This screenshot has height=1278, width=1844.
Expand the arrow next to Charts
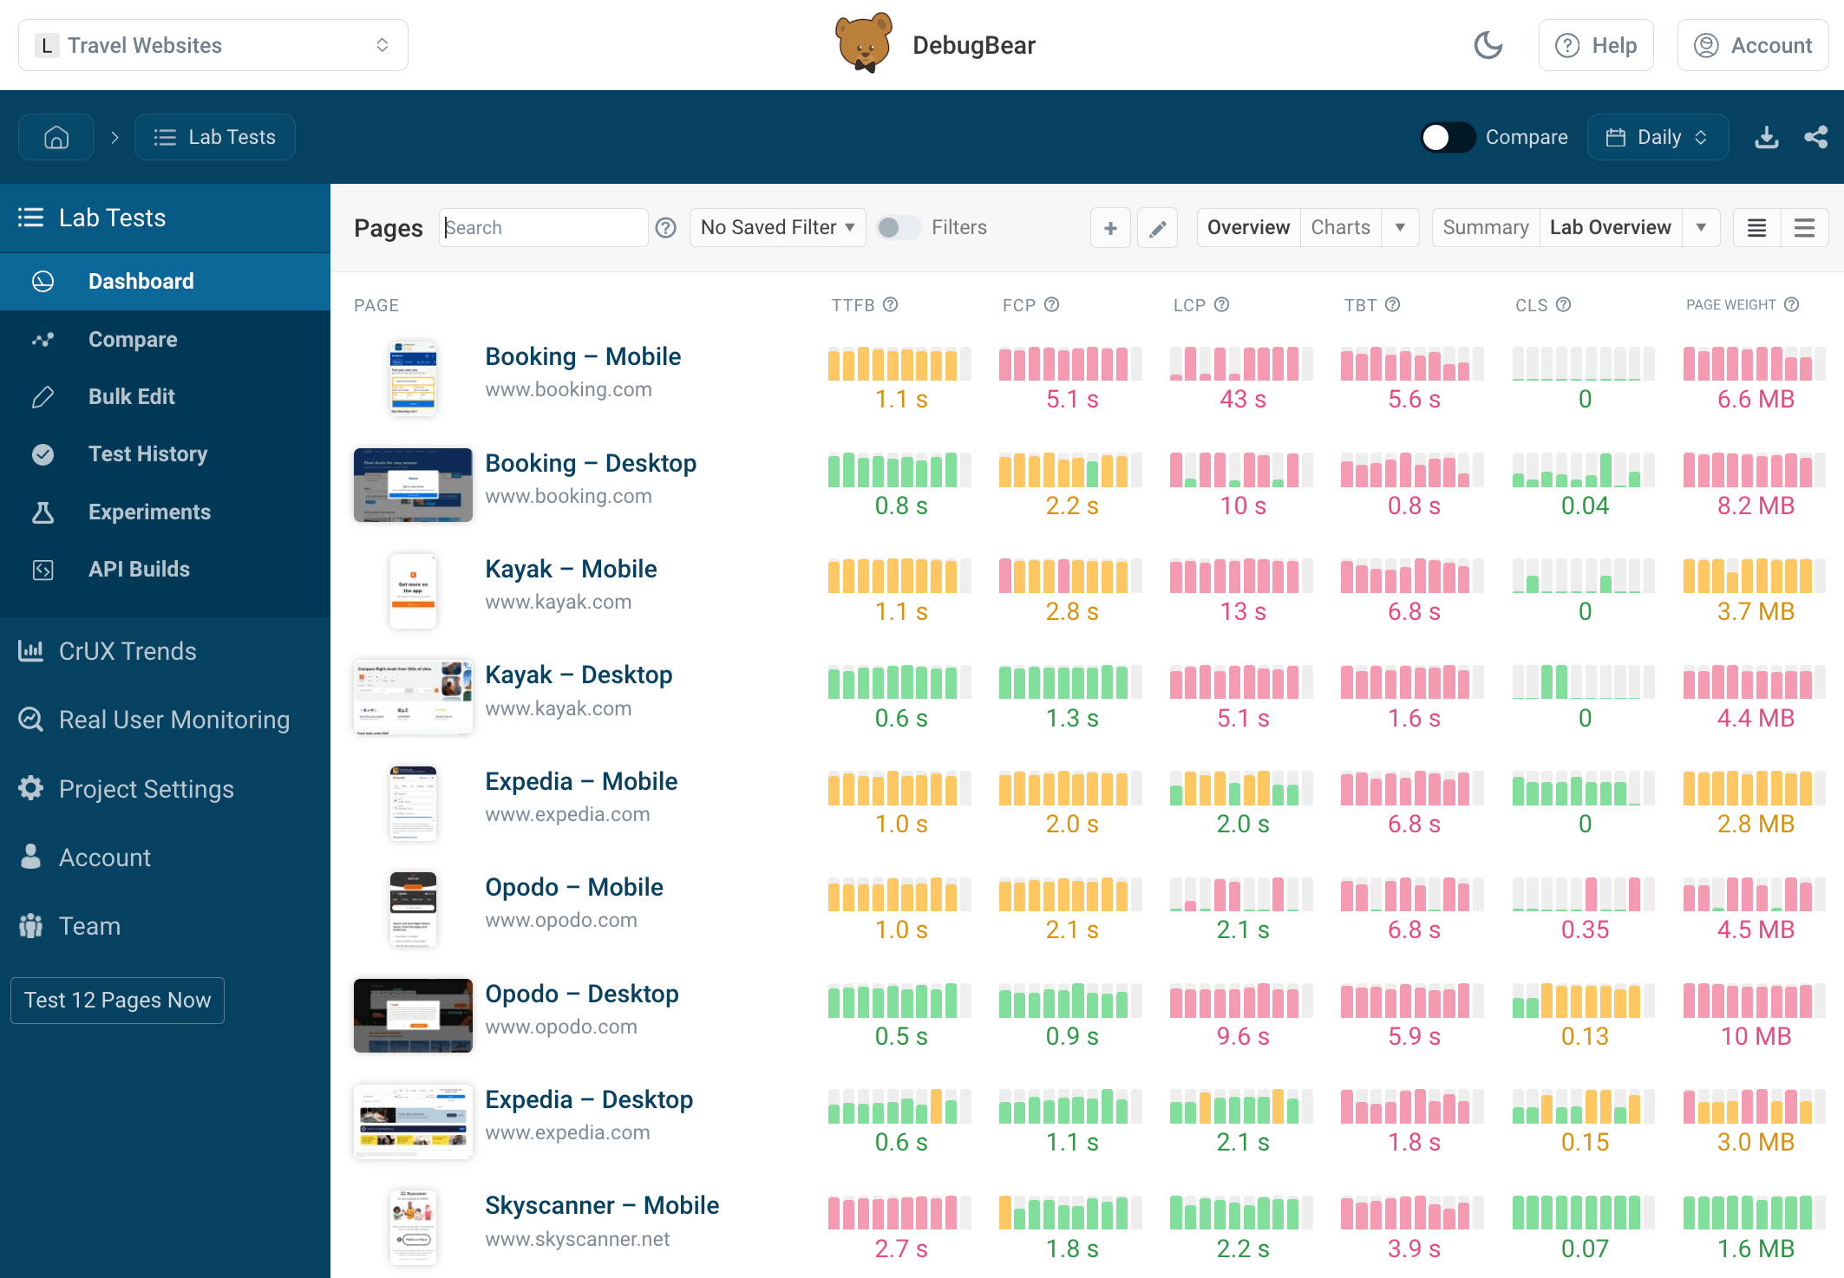coord(1400,227)
